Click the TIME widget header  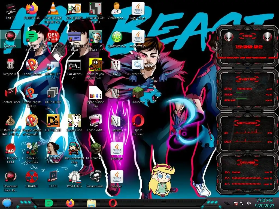point(247,36)
